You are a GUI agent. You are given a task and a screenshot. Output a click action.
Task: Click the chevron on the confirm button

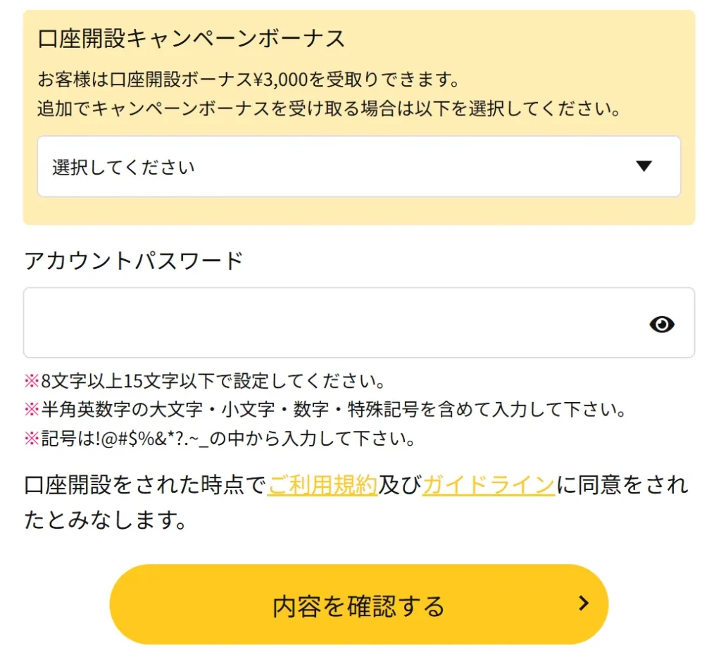583,604
